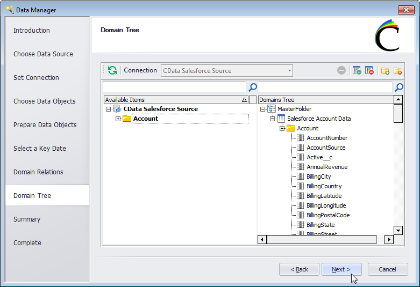Click the Domains Tree scroll down arrow

point(398,230)
